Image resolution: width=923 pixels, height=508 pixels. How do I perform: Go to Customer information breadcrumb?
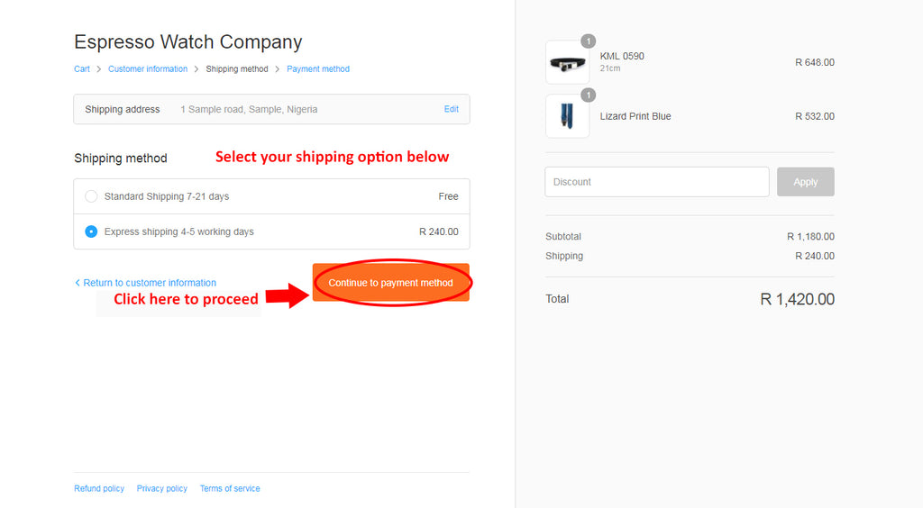148,69
